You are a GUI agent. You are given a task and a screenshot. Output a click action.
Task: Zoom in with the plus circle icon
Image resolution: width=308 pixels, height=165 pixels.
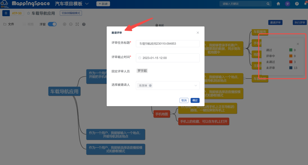(x=64, y=24)
